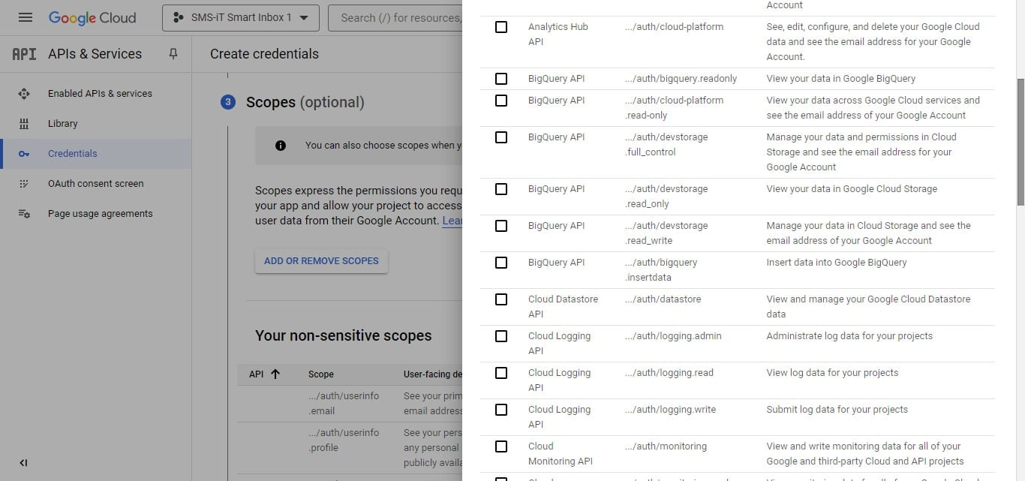Open the SMS-iT Smart Inbox 1 project dropdown

(240, 17)
